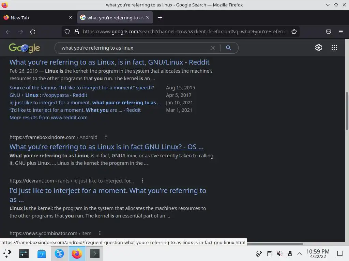Image resolution: width=349 pixels, height=261 pixels.
Task: Open the terminal from taskbar
Action: (95, 254)
